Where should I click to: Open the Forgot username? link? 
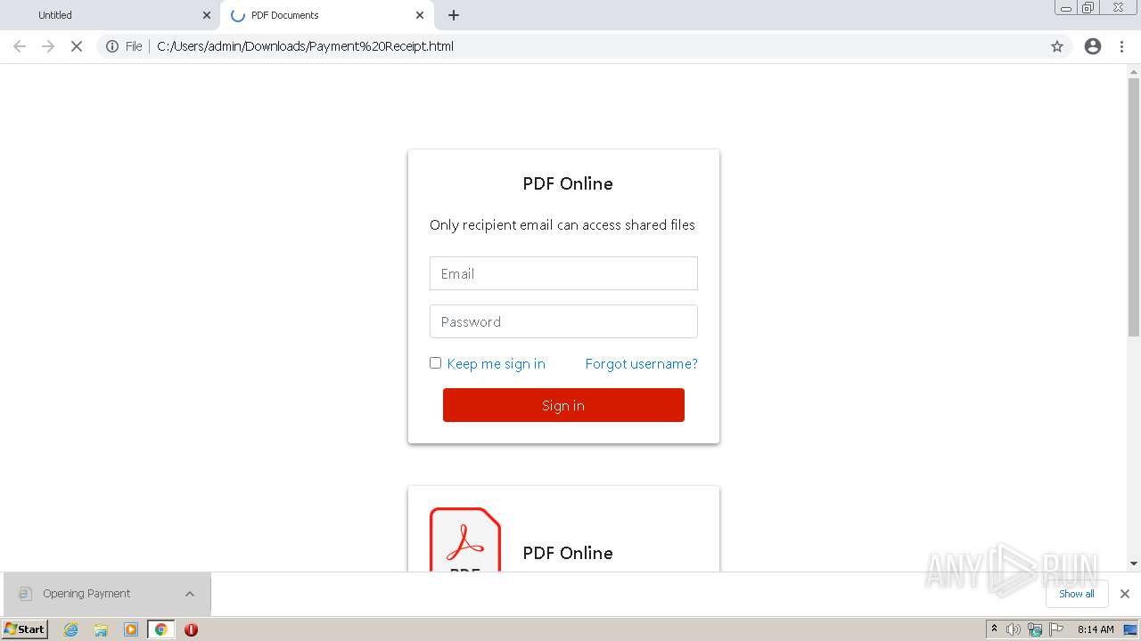(x=641, y=363)
